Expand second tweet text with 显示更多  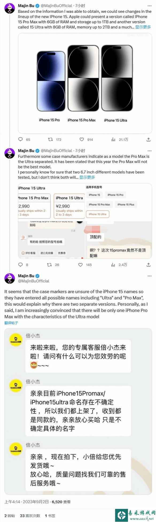(87, 177)
